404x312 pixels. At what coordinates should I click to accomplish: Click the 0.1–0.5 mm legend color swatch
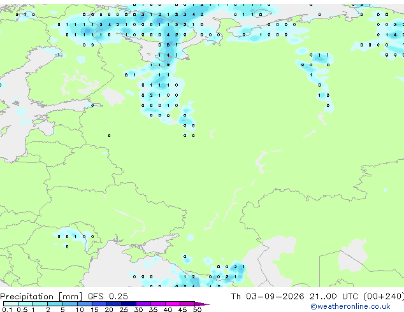(11, 304)
